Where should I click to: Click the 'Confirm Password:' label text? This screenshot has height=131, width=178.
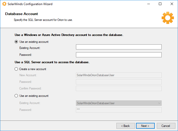pos(30,88)
